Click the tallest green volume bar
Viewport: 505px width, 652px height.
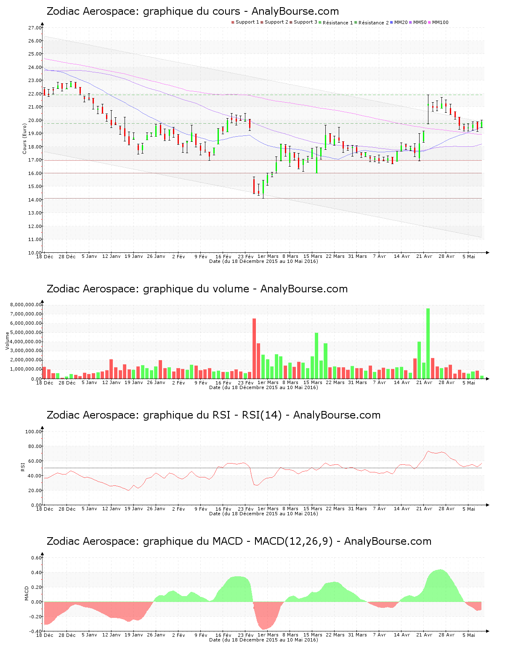pyautogui.click(x=428, y=343)
